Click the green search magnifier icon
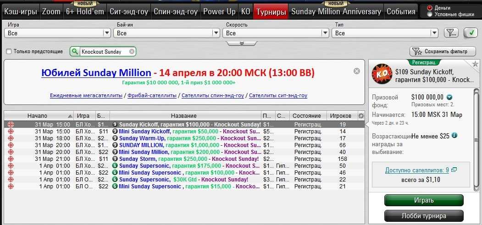Screen dimensions: 482x225 tap(74, 52)
